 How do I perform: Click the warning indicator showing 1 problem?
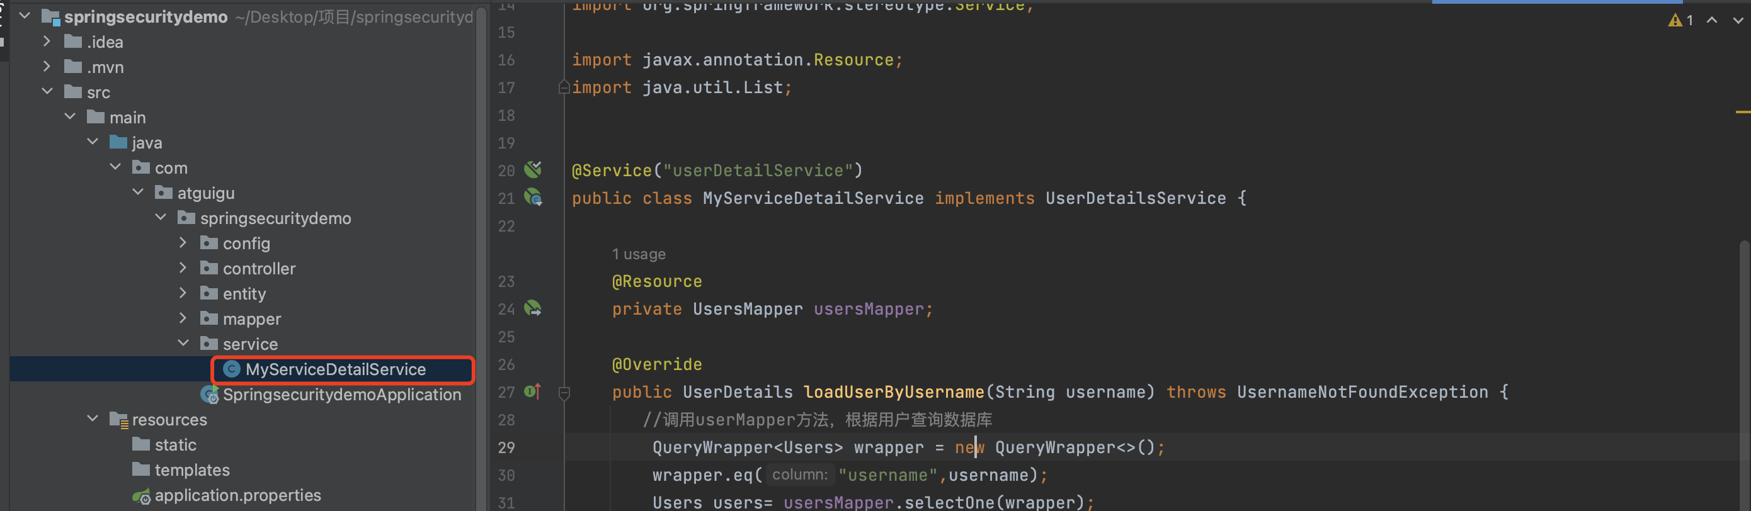click(1680, 20)
